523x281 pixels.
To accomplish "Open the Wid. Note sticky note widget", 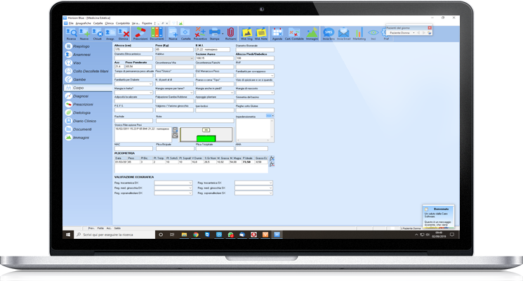I will tap(261, 34).
